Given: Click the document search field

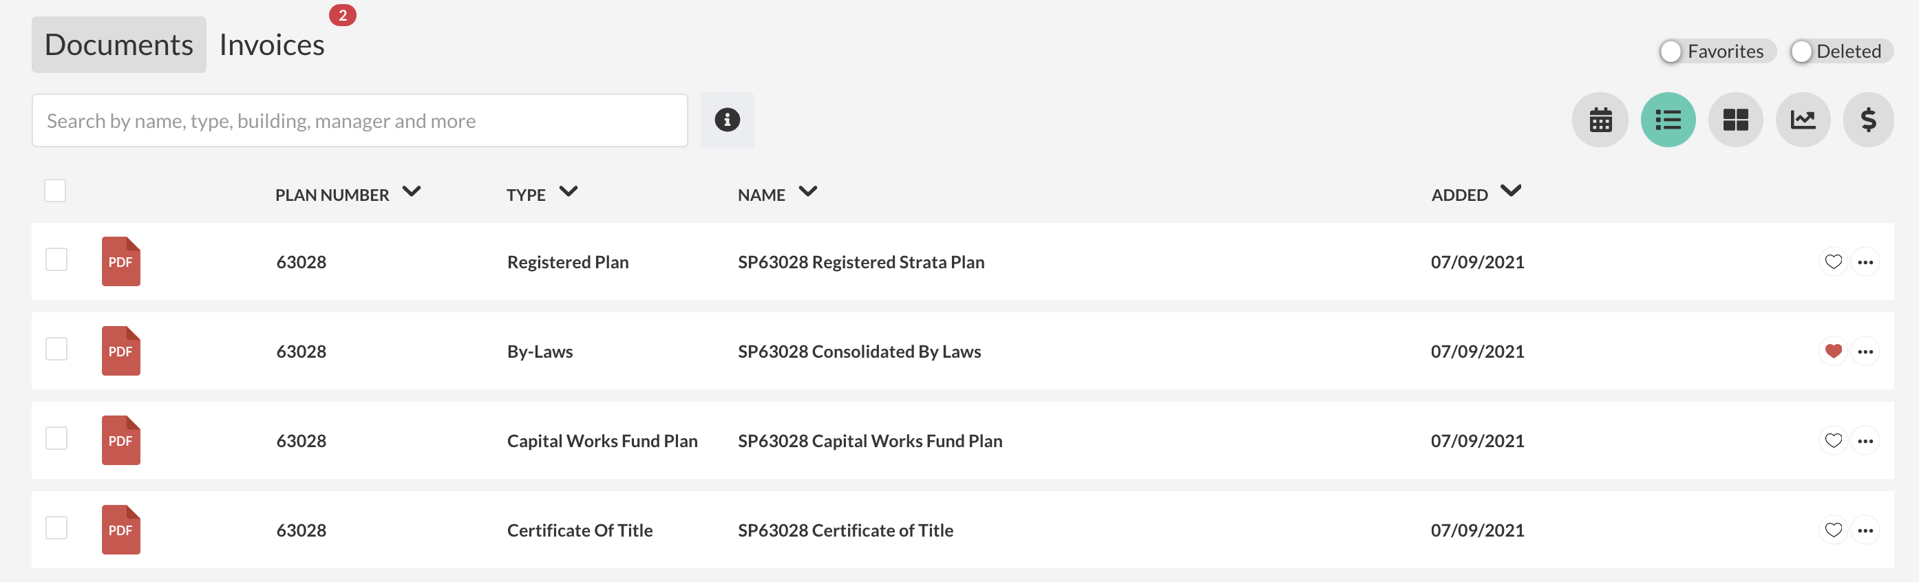Looking at the screenshot, I should pyautogui.click(x=359, y=120).
